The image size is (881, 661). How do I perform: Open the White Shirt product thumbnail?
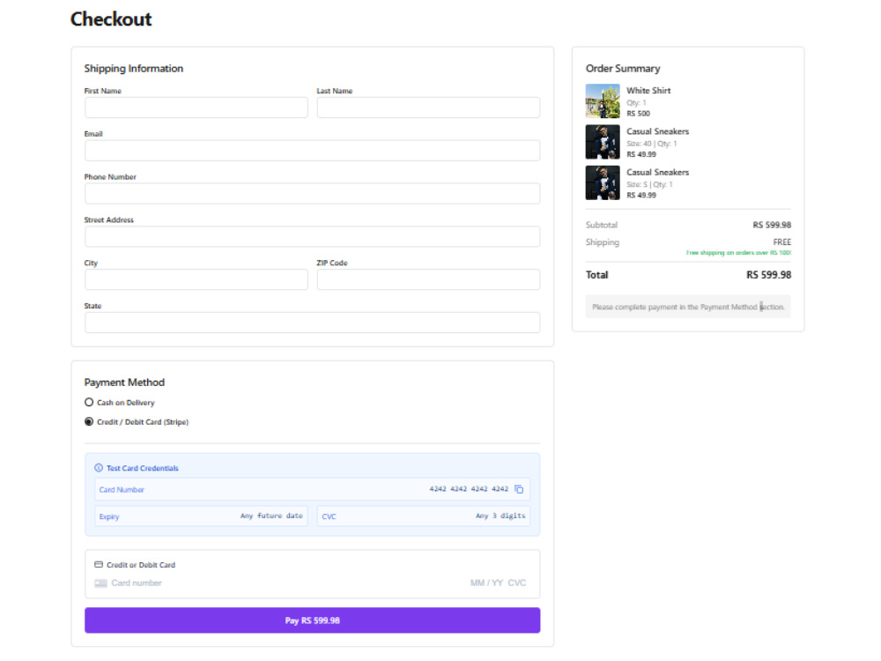coord(603,101)
